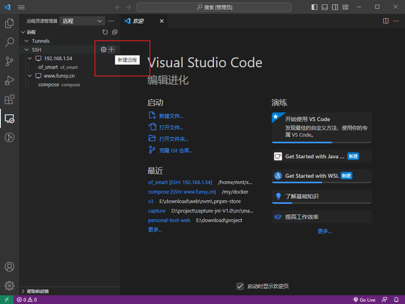The height and width of the screenshot is (304, 405).
Task: Open remote explorer more actions menu
Action: (x=111, y=21)
